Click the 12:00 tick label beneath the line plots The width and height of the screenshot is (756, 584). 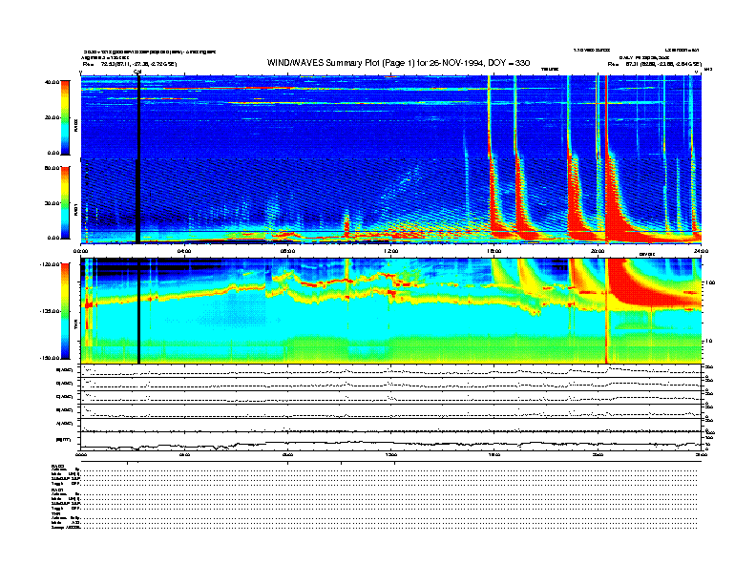[x=390, y=454]
